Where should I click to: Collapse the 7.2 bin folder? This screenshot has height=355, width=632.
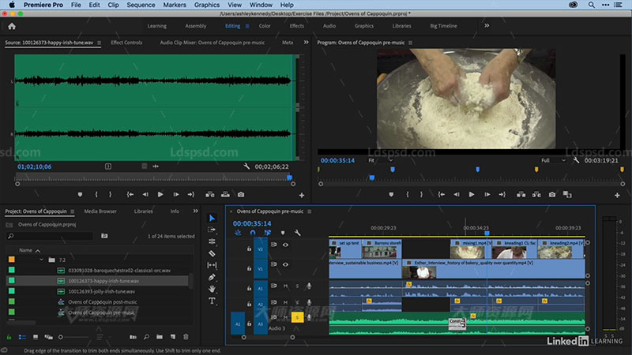tap(42, 260)
